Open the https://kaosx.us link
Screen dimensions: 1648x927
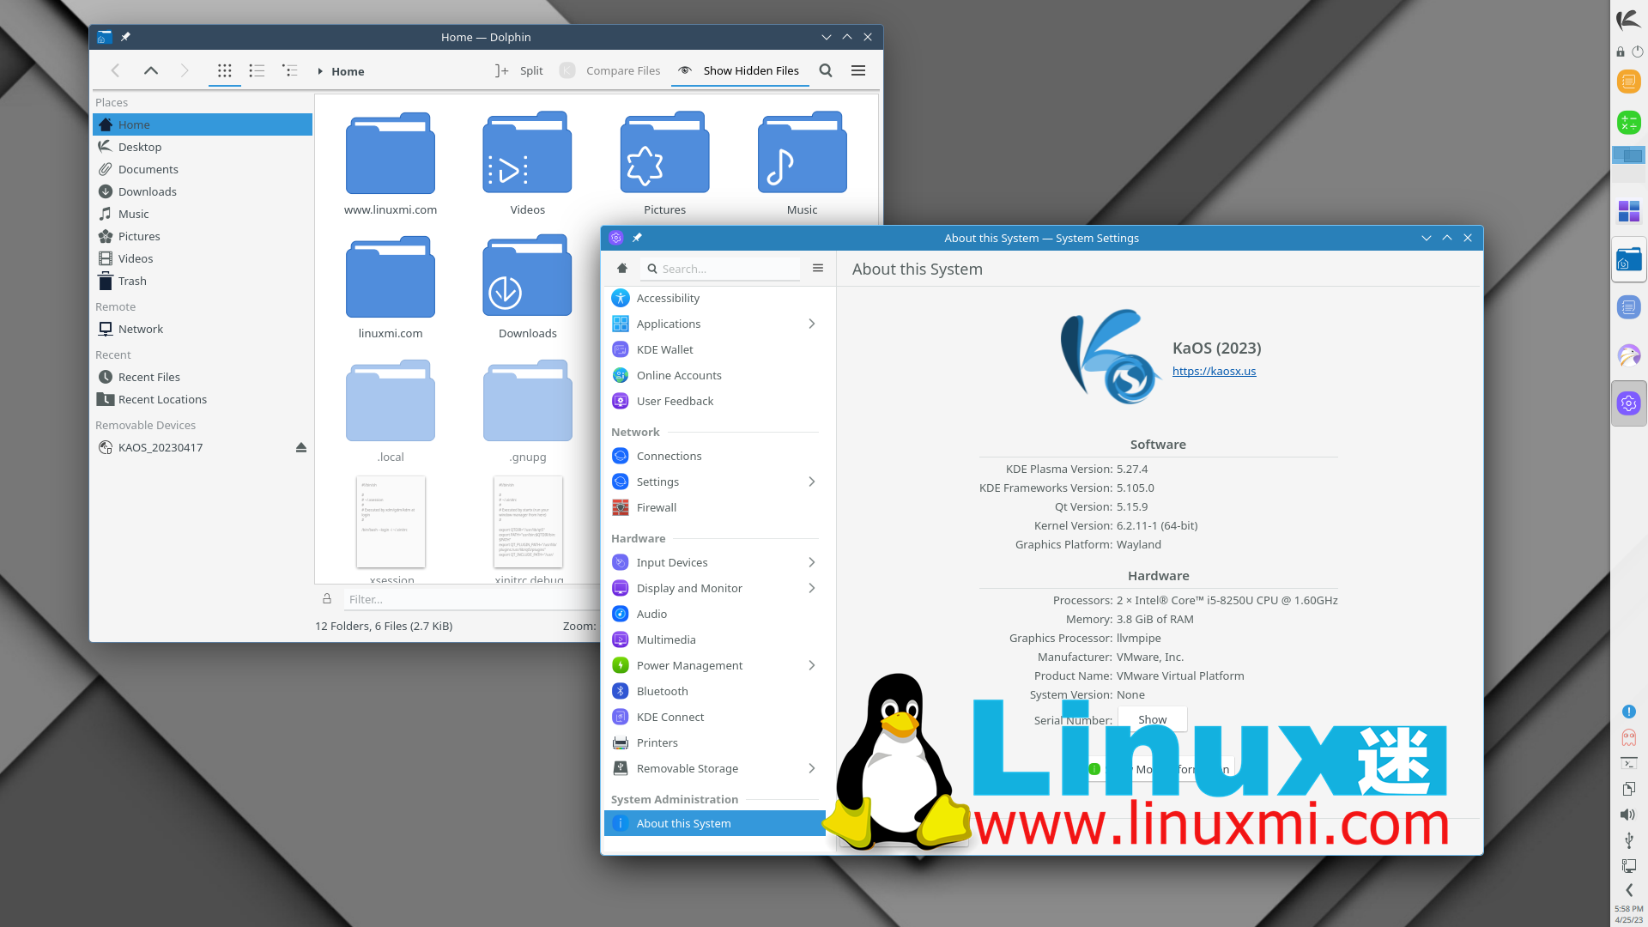click(x=1214, y=371)
